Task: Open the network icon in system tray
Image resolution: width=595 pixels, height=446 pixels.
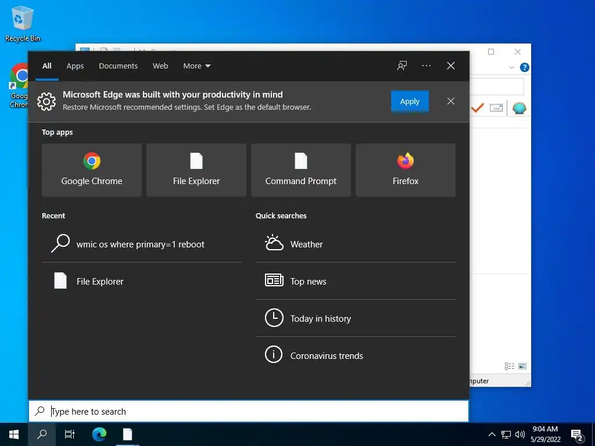Action: point(506,434)
